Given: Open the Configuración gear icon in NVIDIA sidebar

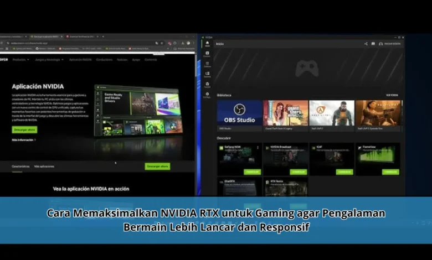Looking at the screenshot, I should pyautogui.click(x=207, y=95).
